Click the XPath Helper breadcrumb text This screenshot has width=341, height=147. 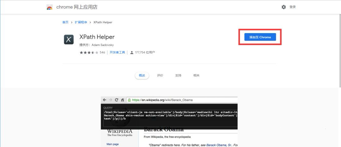(x=103, y=22)
